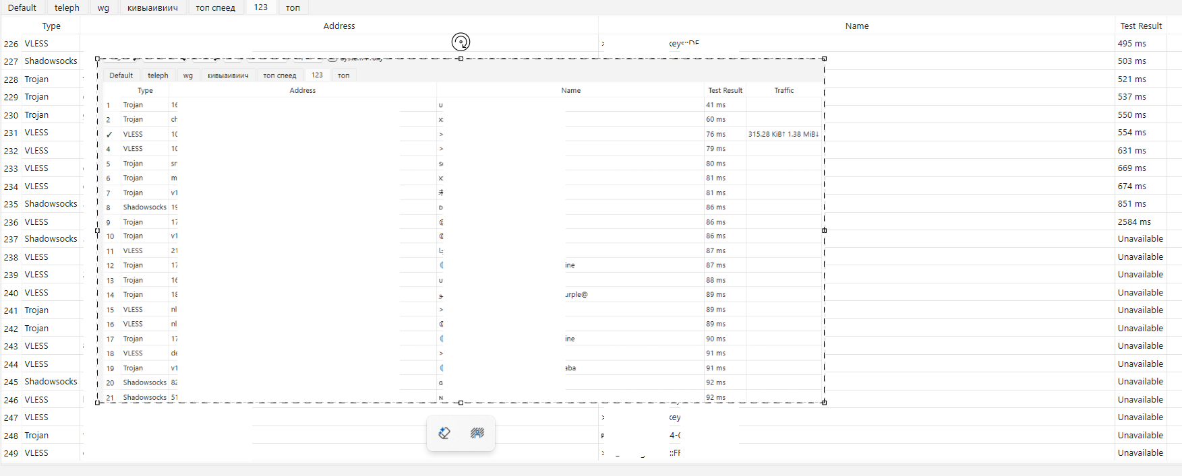Screen dimensions: 1182x476
Task: Click the selection's bottom-middle edge handle
Action: [x=461, y=403]
